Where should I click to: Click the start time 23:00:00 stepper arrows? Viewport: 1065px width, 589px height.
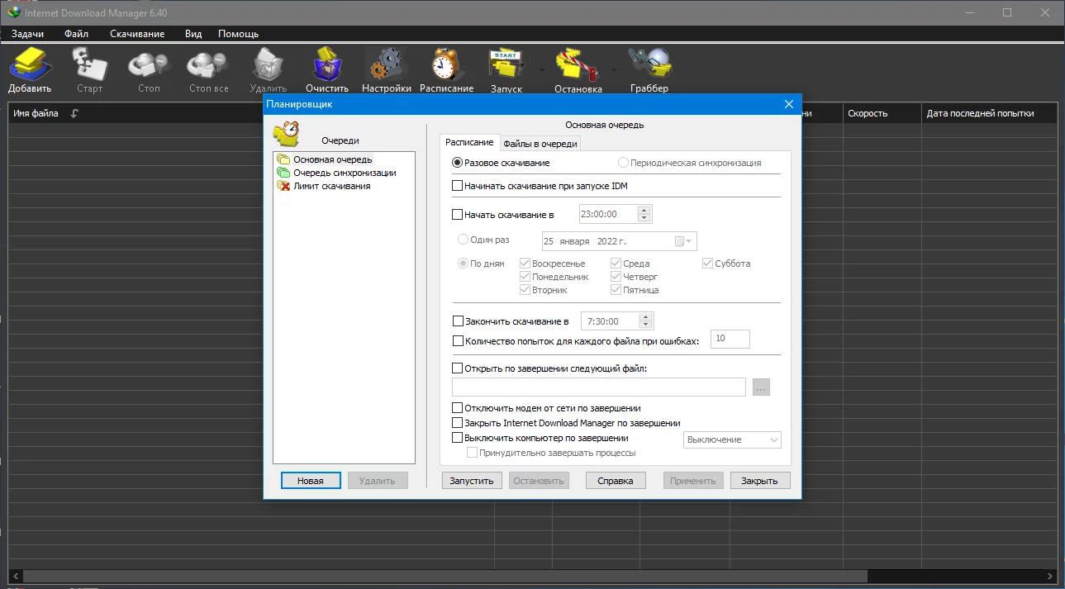coord(644,214)
